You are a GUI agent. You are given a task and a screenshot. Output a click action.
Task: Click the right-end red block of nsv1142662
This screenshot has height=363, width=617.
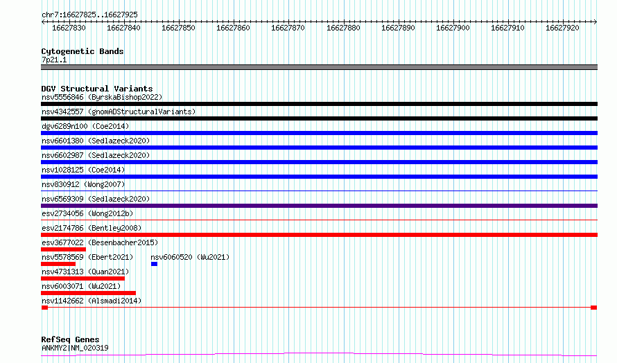(593, 308)
